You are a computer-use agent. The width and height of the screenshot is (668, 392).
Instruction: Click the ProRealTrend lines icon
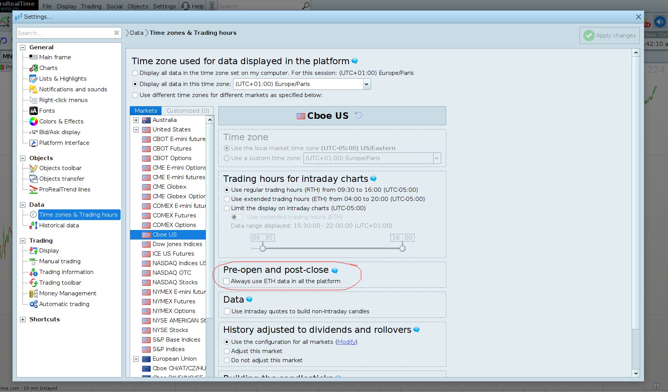[33, 190]
